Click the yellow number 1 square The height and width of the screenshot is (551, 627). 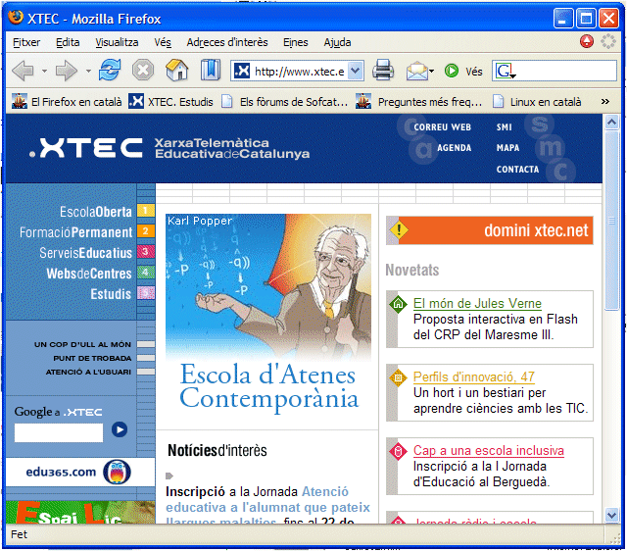pyautogui.click(x=146, y=211)
